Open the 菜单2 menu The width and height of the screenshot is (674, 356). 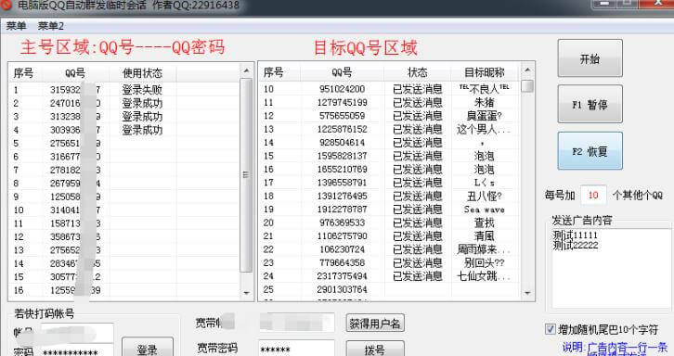pyautogui.click(x=51, y=26)
